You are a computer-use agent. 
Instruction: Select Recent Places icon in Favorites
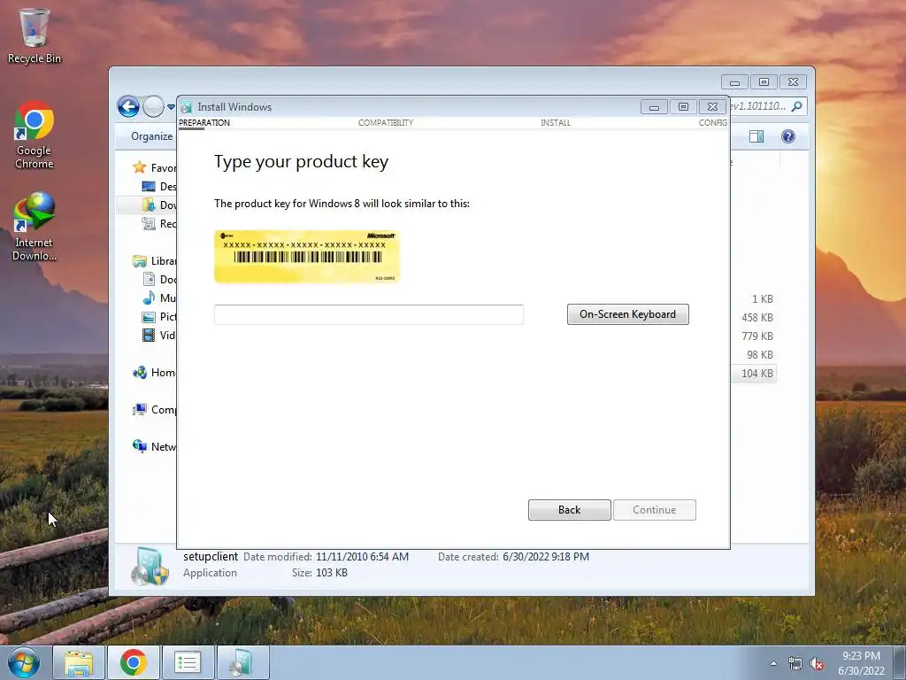pos(149,223)
